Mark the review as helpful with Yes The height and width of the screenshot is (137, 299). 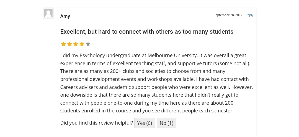pyautogui.click(x=145, y=123)
